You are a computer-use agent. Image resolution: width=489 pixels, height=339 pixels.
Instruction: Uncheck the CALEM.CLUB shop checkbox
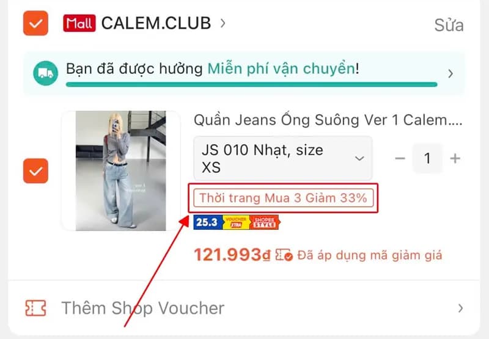[35, 23]
